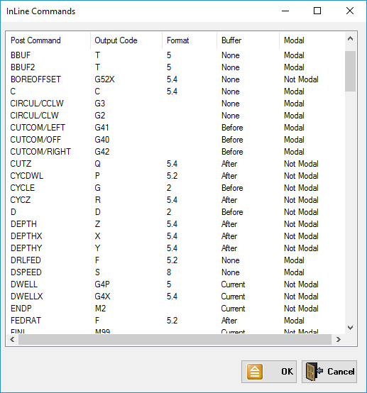Viewport: 367px width, 393px height.
Task: Click the Cancel button
Action: (329, 372)
